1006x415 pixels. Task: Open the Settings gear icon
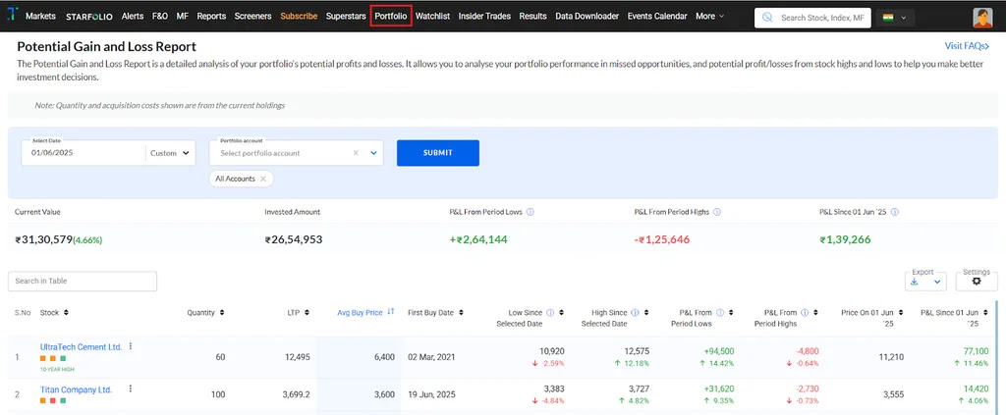click(x=977, y=282)
